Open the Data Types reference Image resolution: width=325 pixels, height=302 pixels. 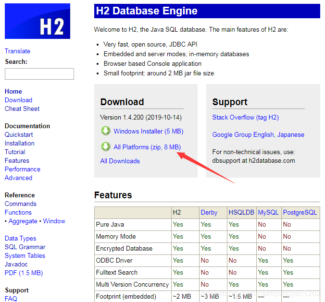20,238
